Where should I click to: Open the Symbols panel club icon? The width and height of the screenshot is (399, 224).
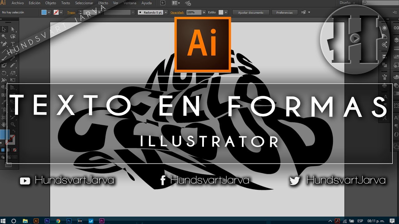pos(385,86)
